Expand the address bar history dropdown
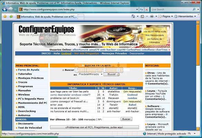The width and height of the screenshot is (202, 138). point(137,9)
